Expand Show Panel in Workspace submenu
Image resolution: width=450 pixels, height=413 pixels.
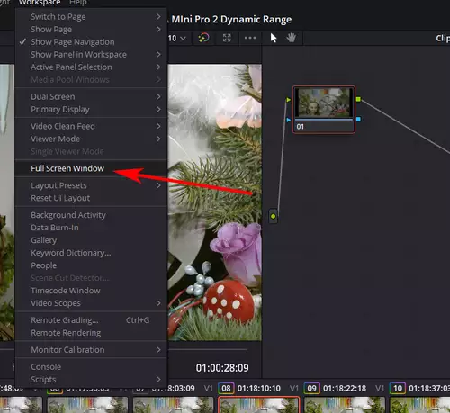(x=91, y=55)
